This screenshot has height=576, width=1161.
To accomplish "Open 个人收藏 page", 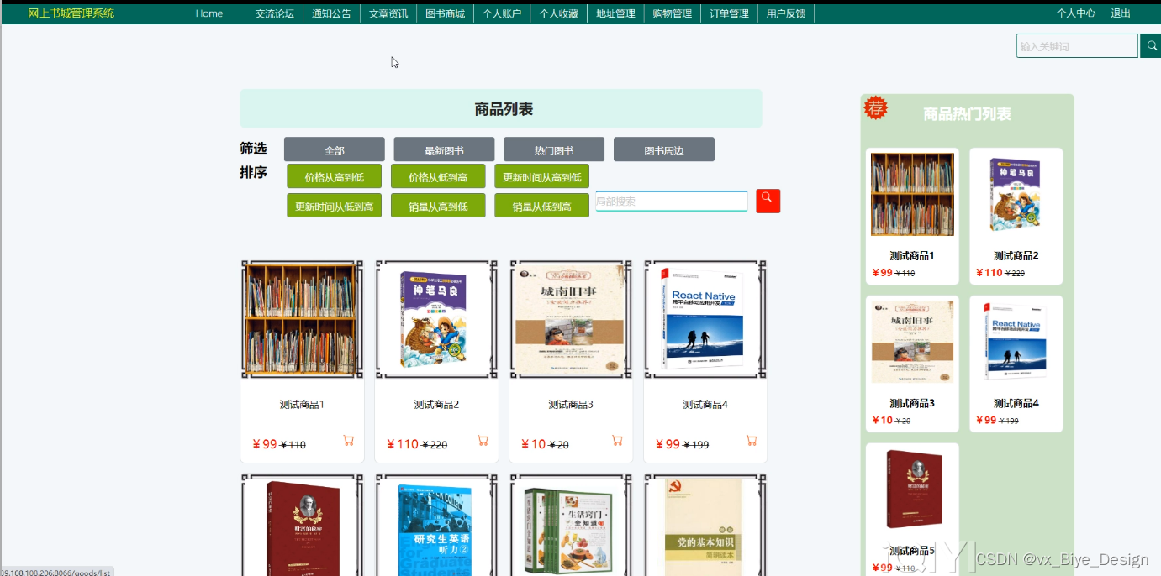I will pos(558,13).
